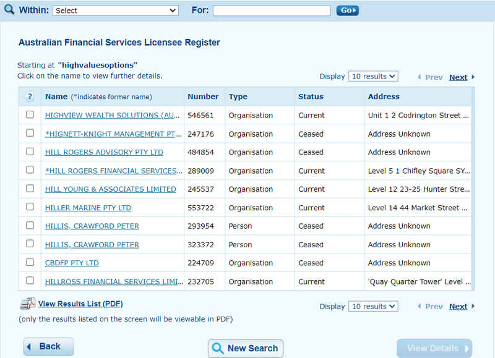This screenshot has height=358, width=495.
Task: Open HILLIS, CRAWFORD PETER link numbered 293954
Action: (92, 226)
